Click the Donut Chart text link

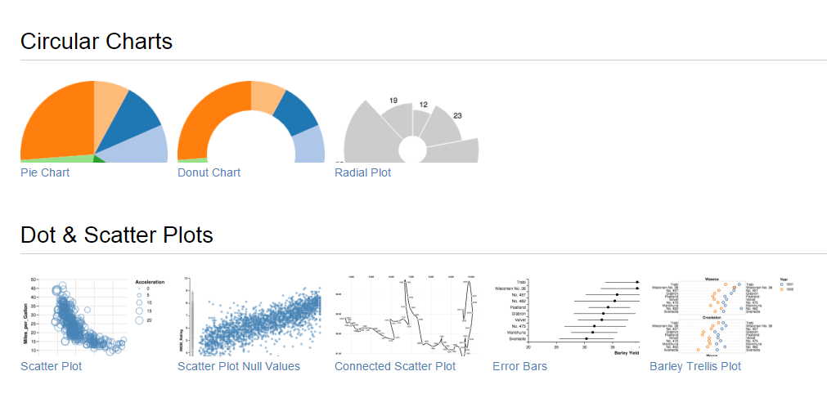(x=209, y=172)
